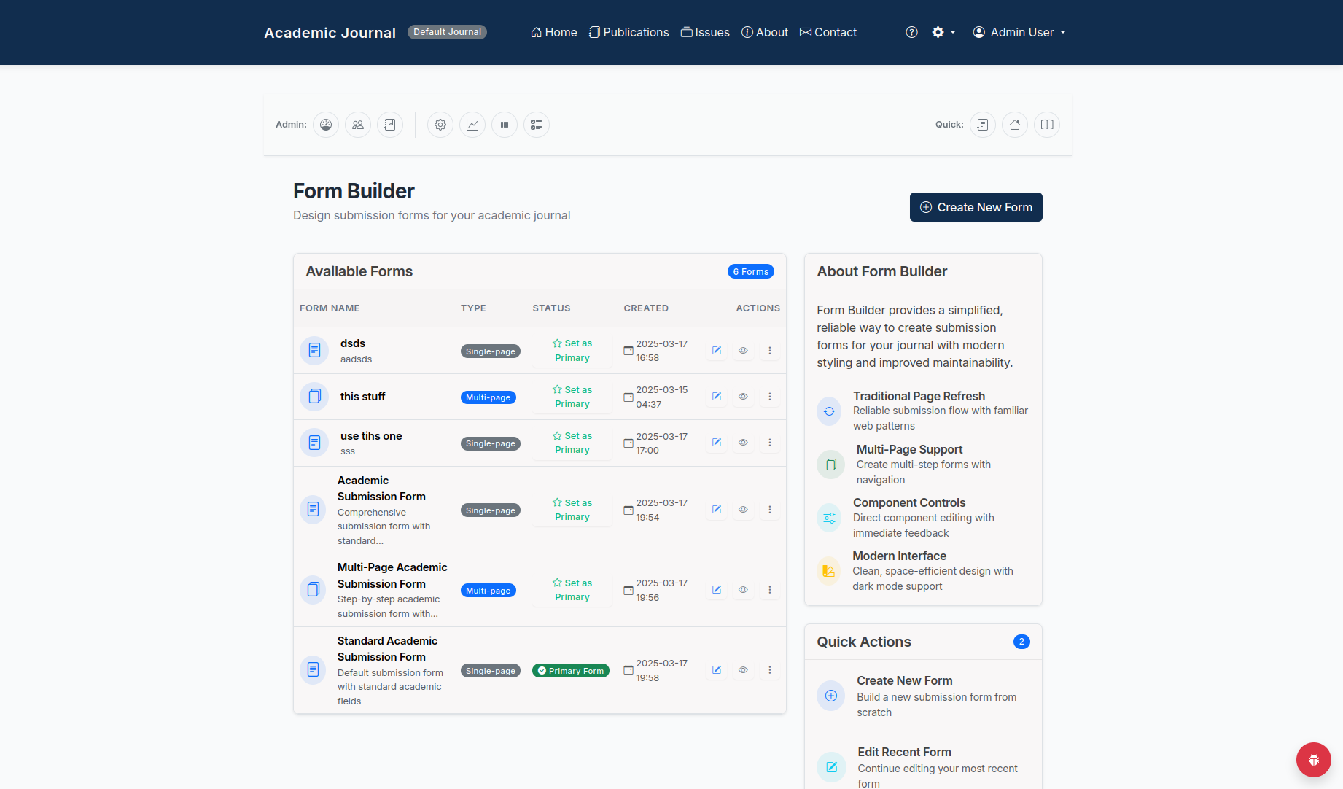Click the Academic Journal brand link
Image resolution: width=1343 pixels, height=789 pixels.
click(330, 33)
